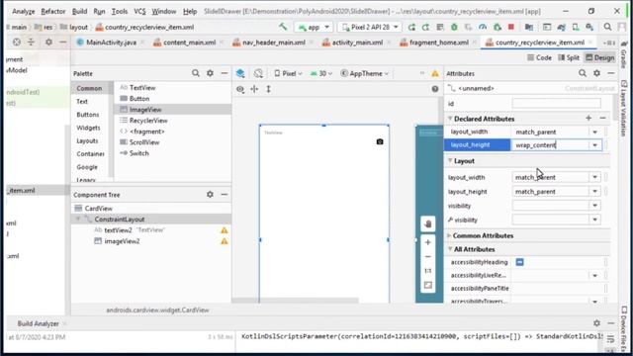This screenshot has height=356, width=633.
Task: Click the pan hand tool on canvas
Action: [428, 224]
